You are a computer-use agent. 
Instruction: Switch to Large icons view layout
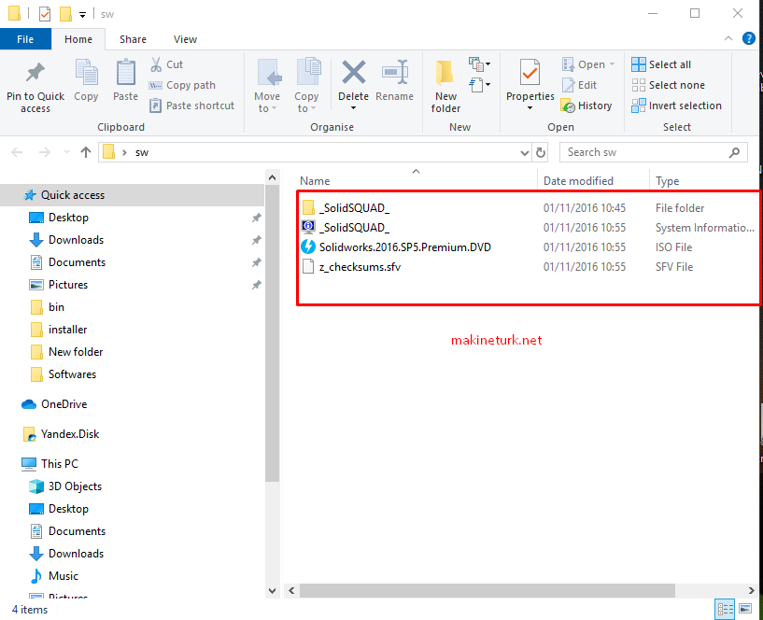pos(745,609)
